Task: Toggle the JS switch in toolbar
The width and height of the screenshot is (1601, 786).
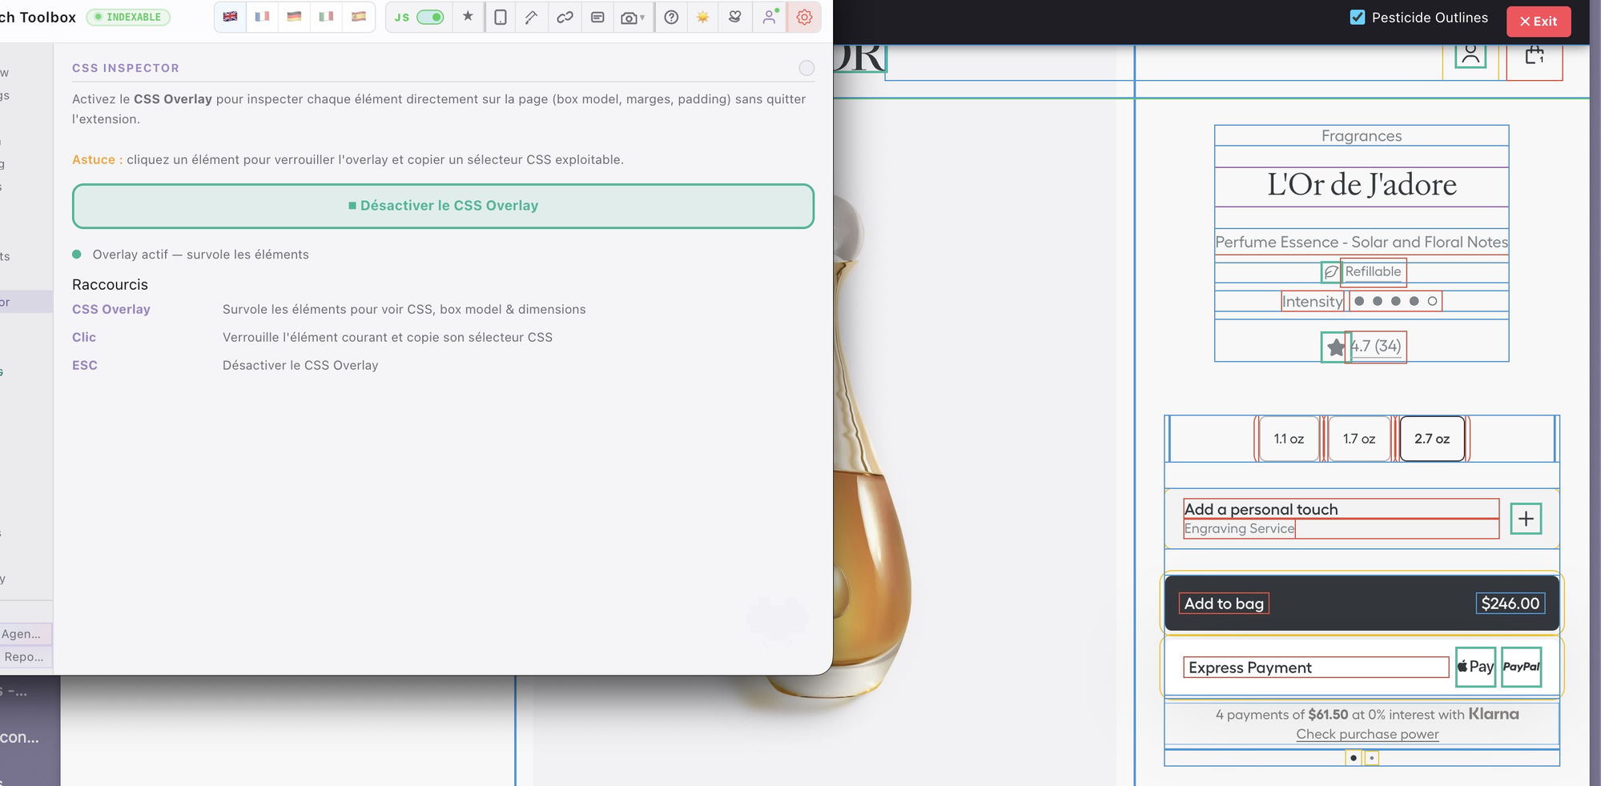Action: pos(430,17)
